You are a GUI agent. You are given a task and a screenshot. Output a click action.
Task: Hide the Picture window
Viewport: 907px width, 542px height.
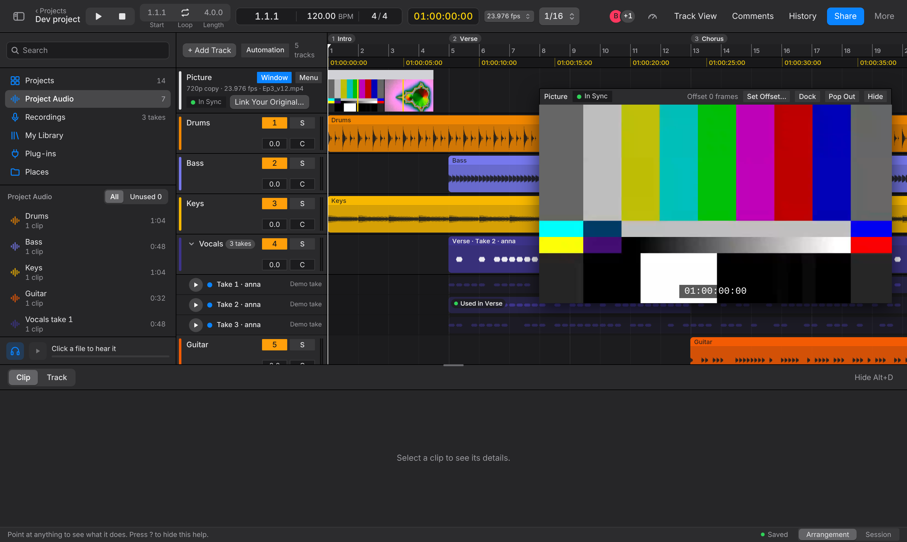tap(875, 96)
